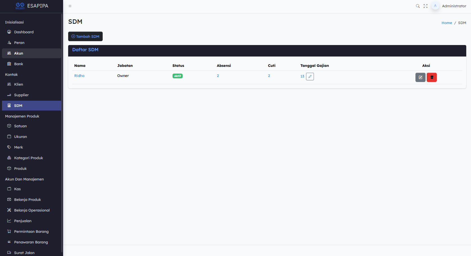Open the Bank menu item

pyautogui.click(x=31, y=64)
